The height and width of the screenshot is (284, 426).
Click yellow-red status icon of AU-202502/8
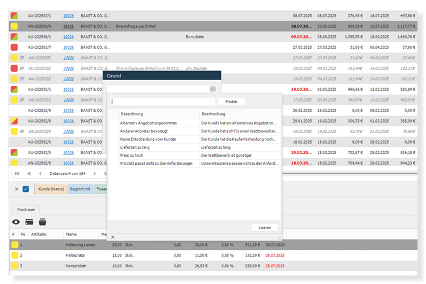[x=14, y=121]
